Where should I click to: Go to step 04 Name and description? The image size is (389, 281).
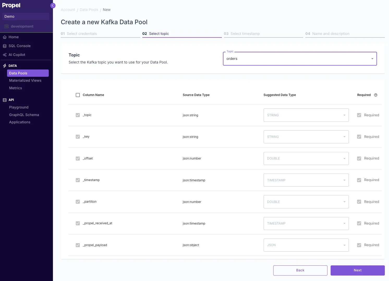pyautogui.click(x=345, y=34)
